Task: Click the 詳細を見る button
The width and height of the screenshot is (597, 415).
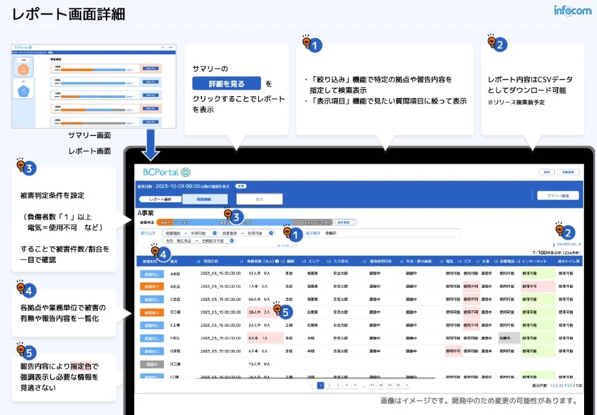Action: (x=226, y=83)
